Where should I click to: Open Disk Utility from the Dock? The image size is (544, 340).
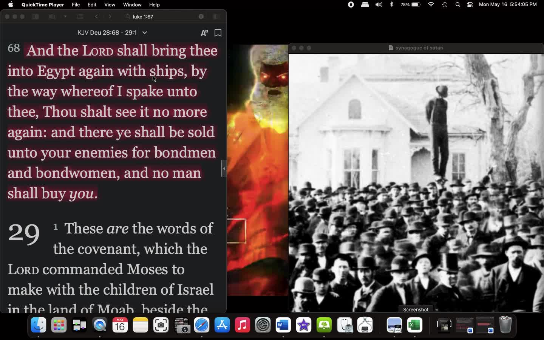click(345, 325)
